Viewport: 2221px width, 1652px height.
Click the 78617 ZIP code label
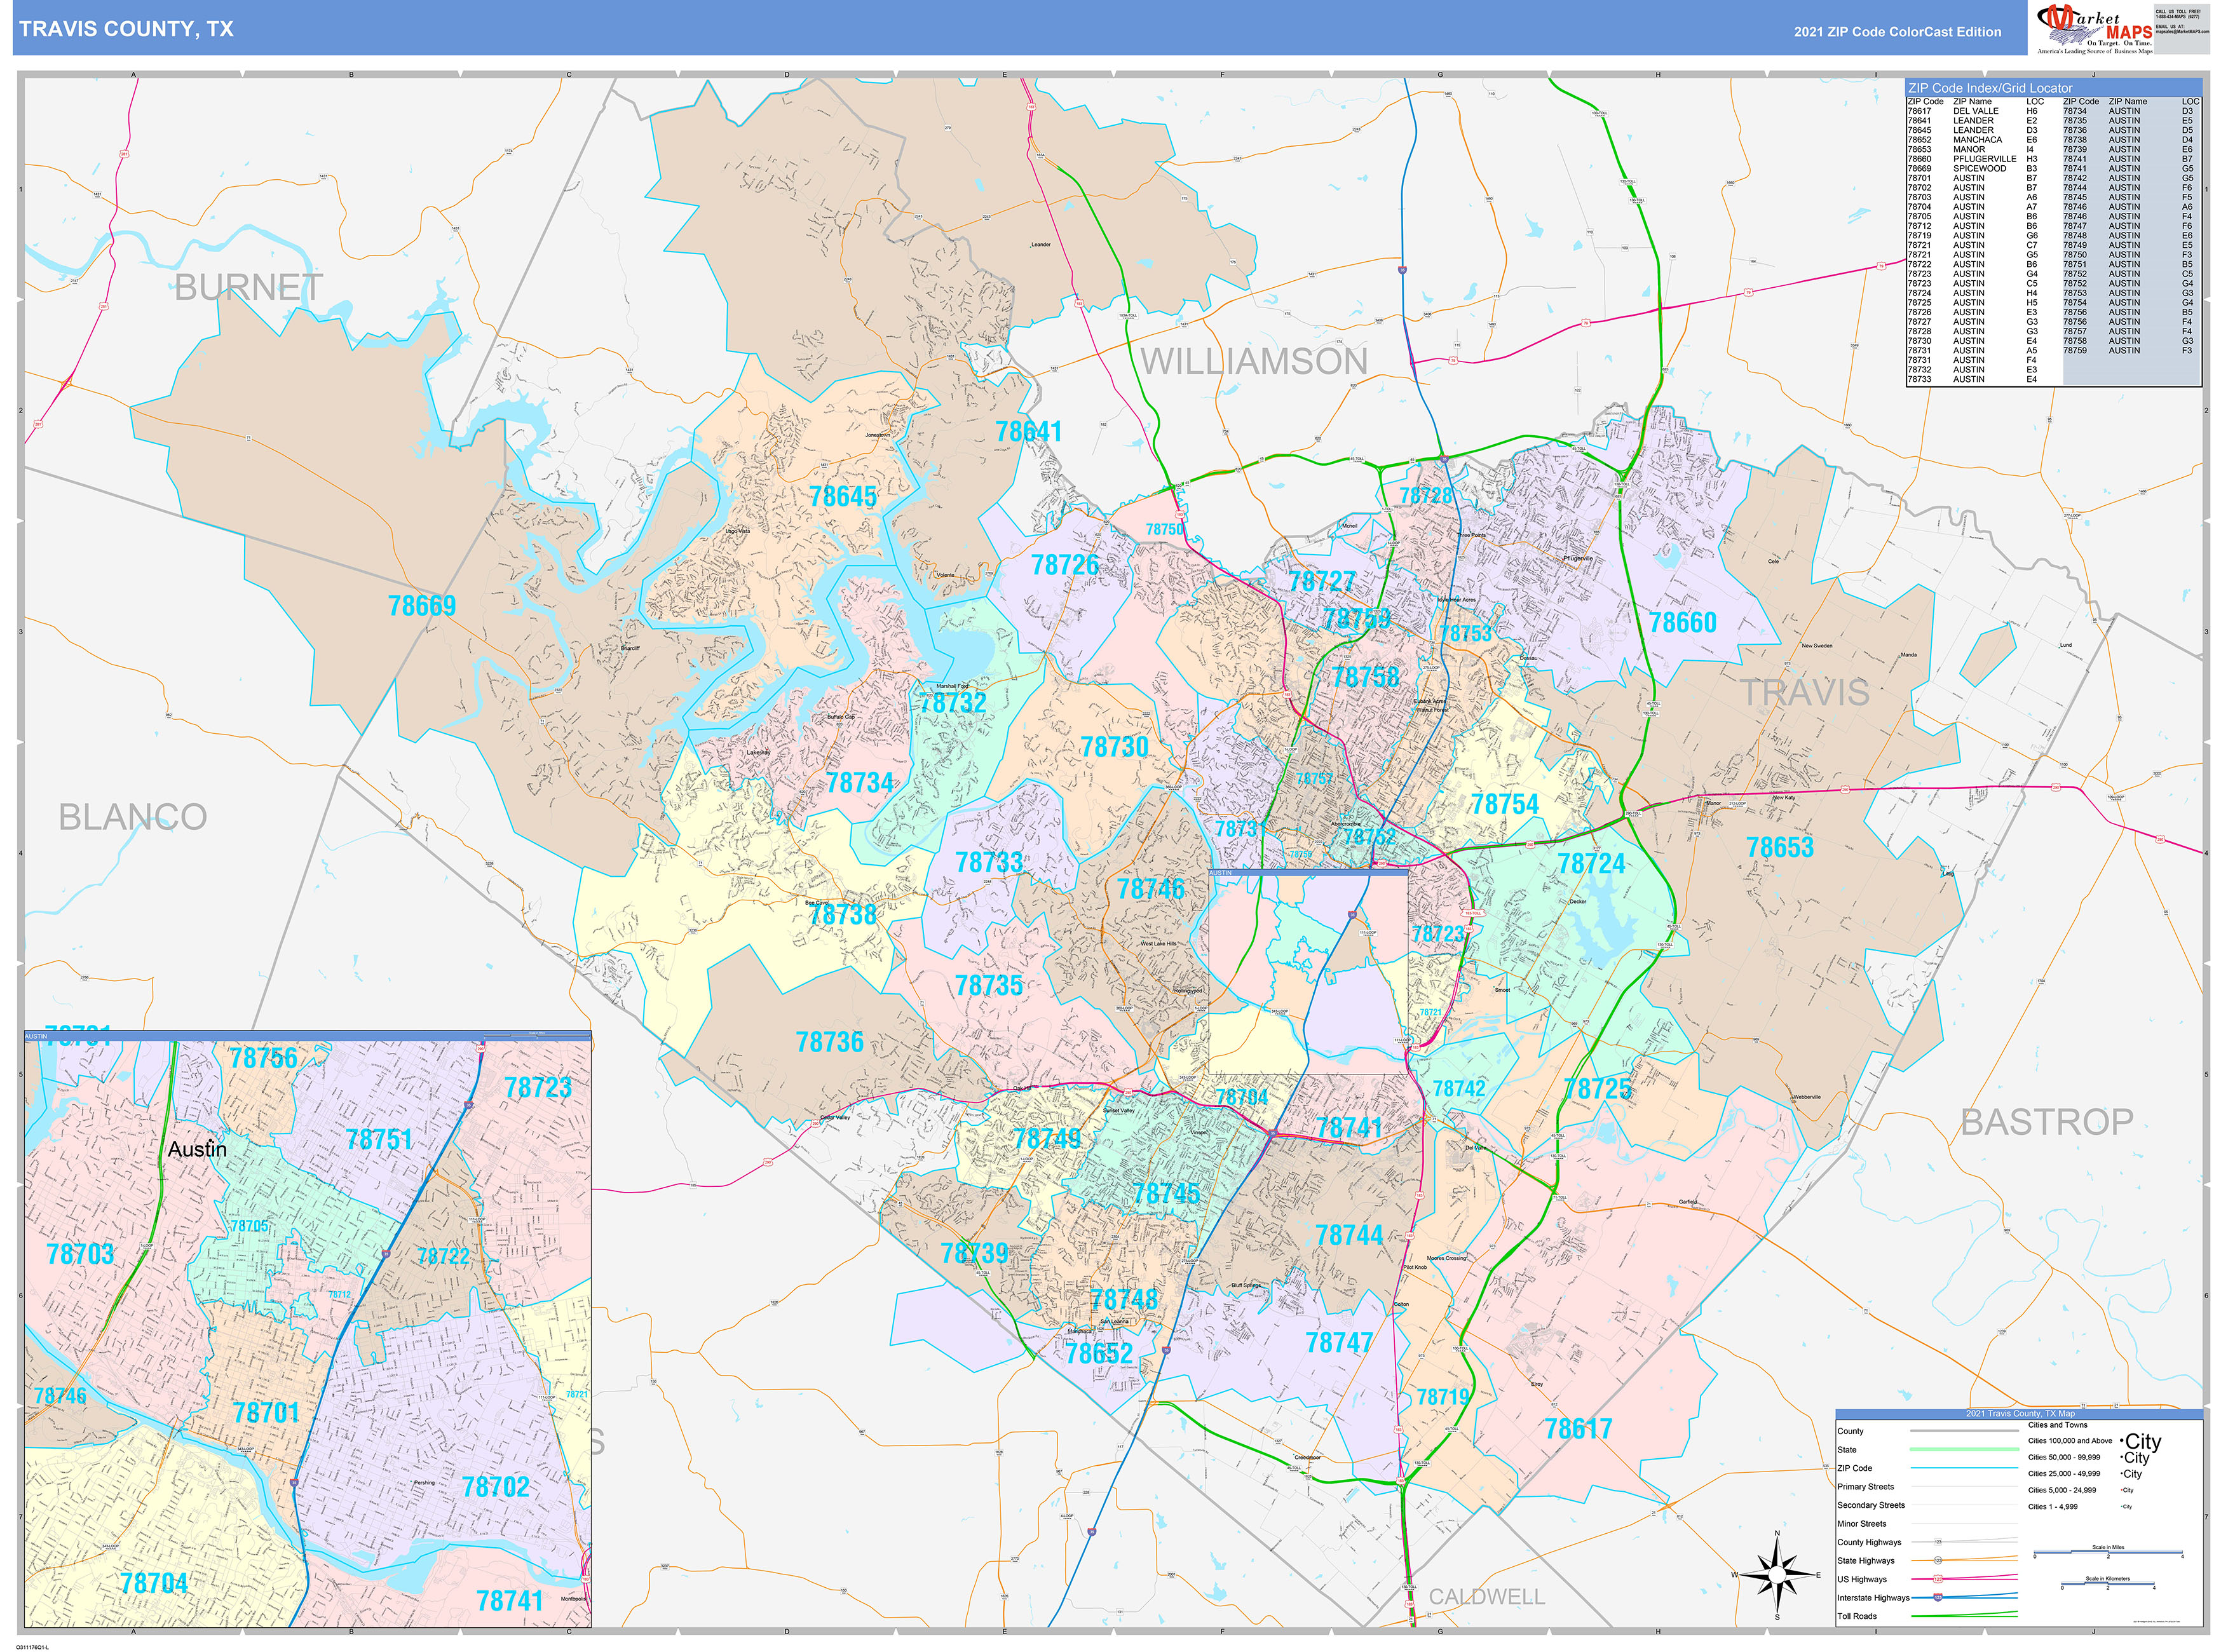coord(1578,1429)
